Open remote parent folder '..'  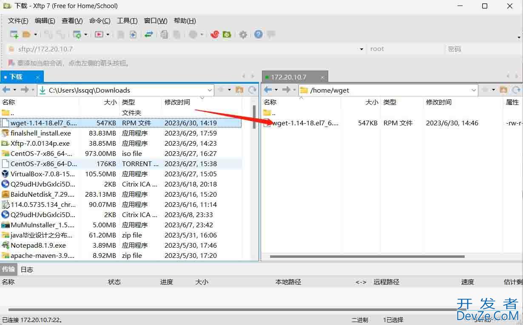point(270,113)
